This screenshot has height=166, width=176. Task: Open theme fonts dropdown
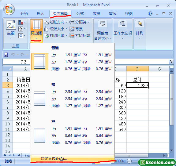22,29
